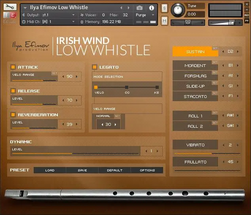Decrease Normal velo range below 30
Viewport: 251px width, 215px height.
pos(102,125)
